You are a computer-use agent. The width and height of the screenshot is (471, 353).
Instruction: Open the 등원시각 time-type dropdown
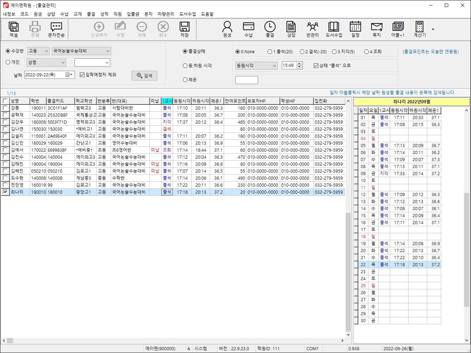(x=256, y=65)
